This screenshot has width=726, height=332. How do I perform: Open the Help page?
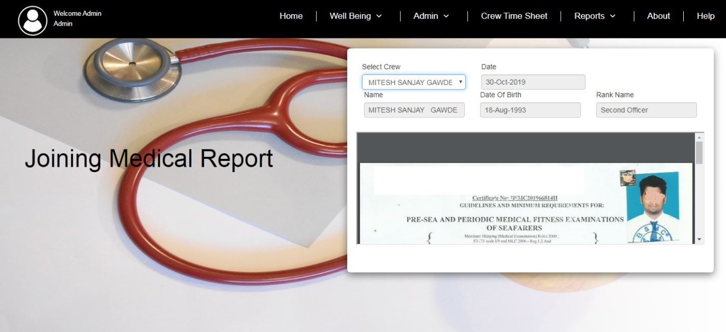coord(705,16)
